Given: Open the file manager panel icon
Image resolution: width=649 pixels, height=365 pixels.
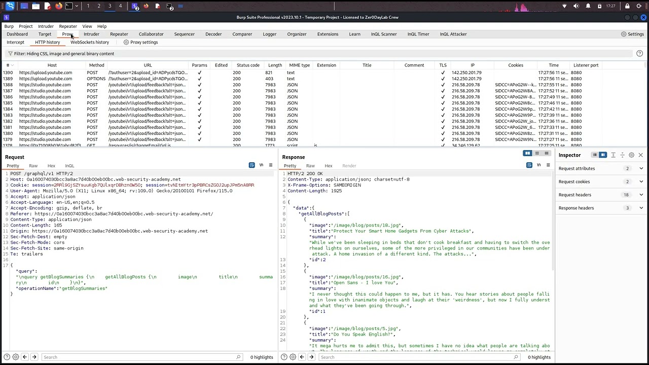Looking at the screenshot, I should [35, 6].
